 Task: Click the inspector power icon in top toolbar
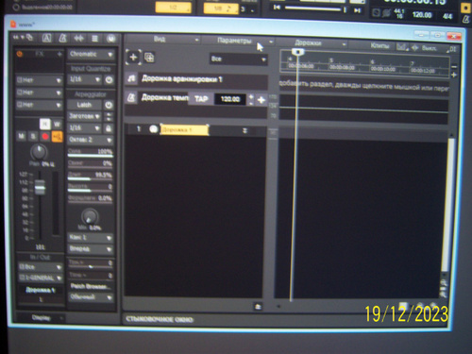pos(110,39)
